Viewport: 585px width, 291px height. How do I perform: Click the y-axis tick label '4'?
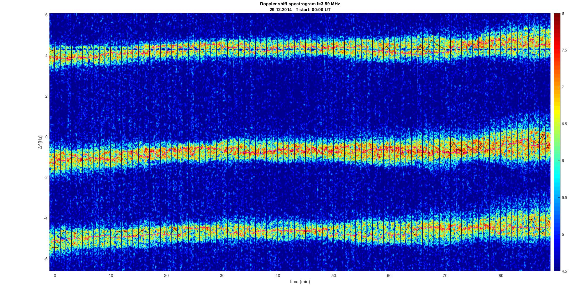pos(47,56)
